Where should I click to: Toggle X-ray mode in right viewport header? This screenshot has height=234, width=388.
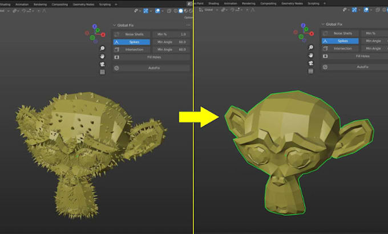378,10
